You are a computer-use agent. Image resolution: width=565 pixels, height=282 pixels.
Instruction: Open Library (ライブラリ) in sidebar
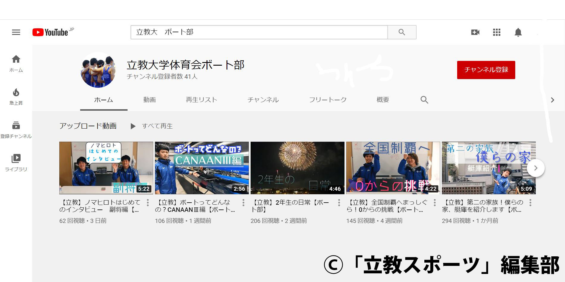point(16,163)
